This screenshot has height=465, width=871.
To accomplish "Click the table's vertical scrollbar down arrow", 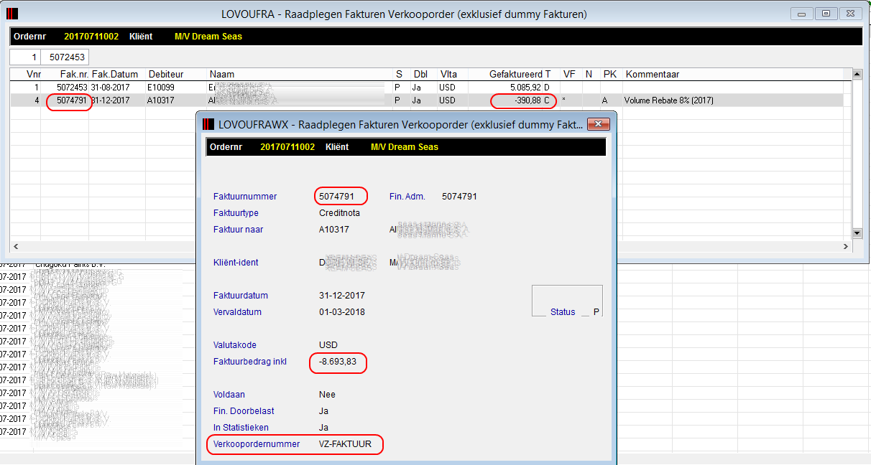I will click(x=857, y=233).
